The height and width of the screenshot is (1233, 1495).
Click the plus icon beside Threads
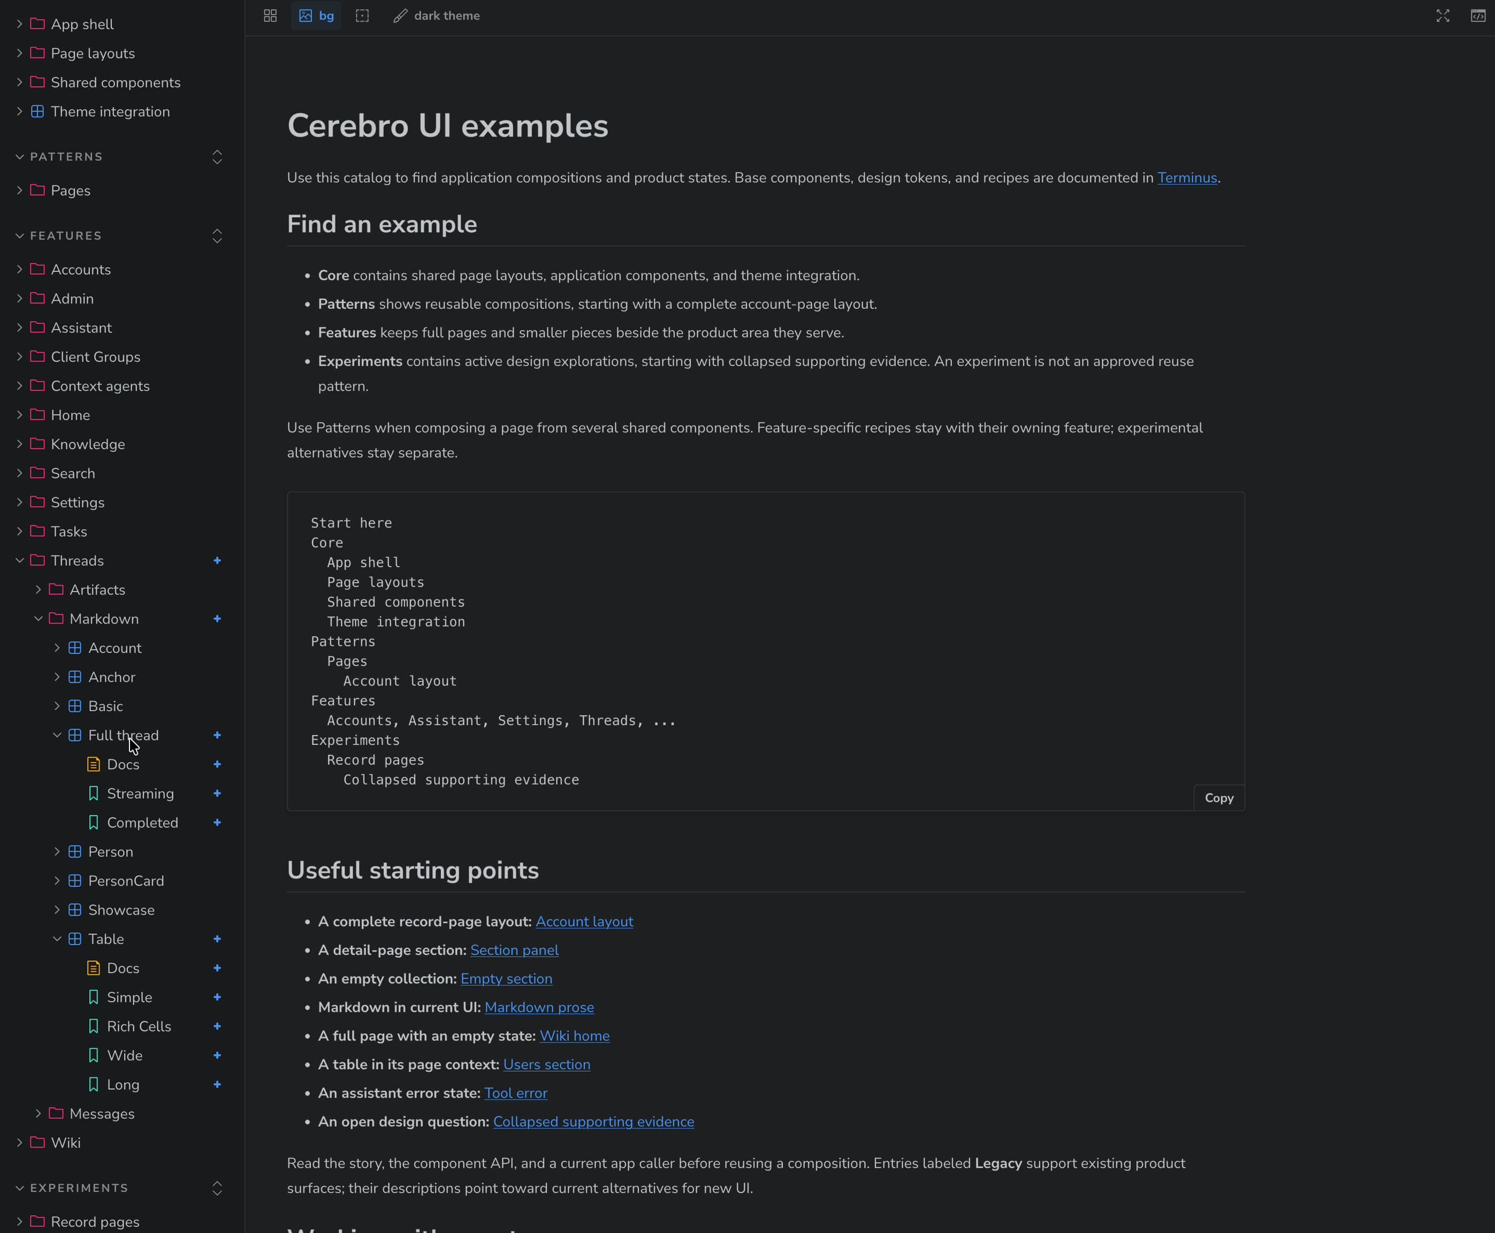coord(217,561)
